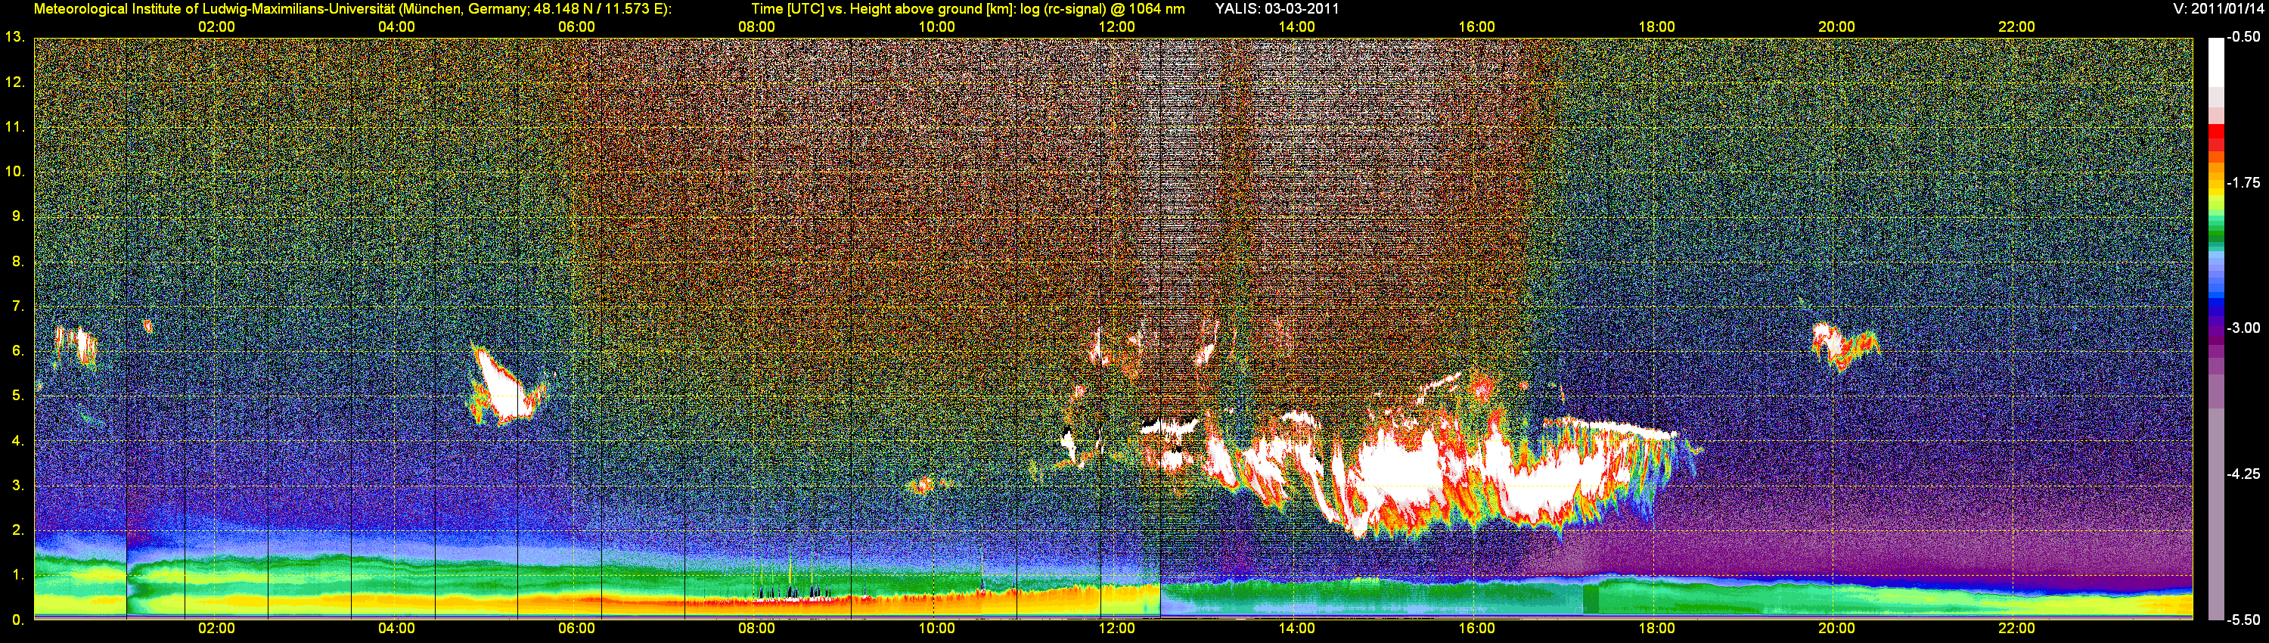This screenshot has height=643, width=2269.
Task: Click the '11.' height axis label
Action: (x=14, y=127)
